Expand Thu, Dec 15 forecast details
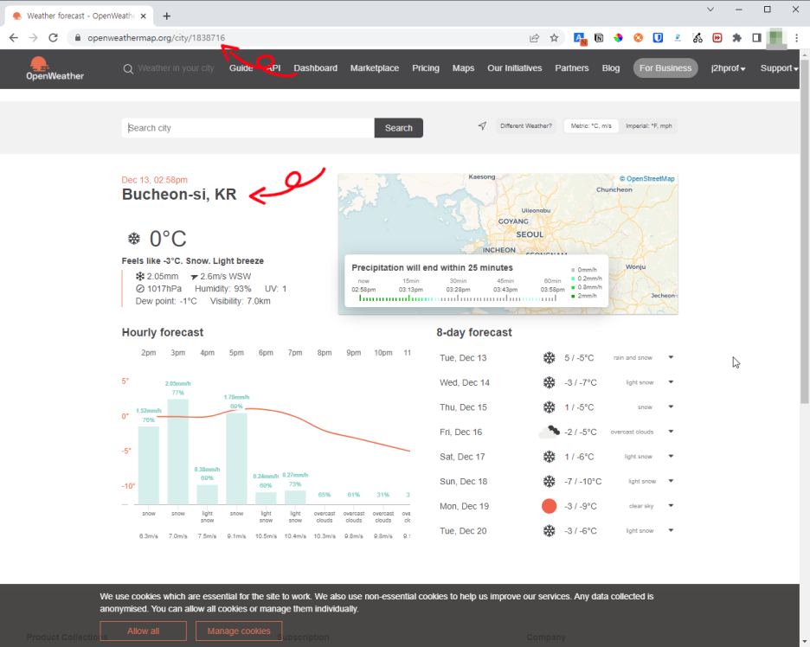The image size is (810, 647). point(671,407)
